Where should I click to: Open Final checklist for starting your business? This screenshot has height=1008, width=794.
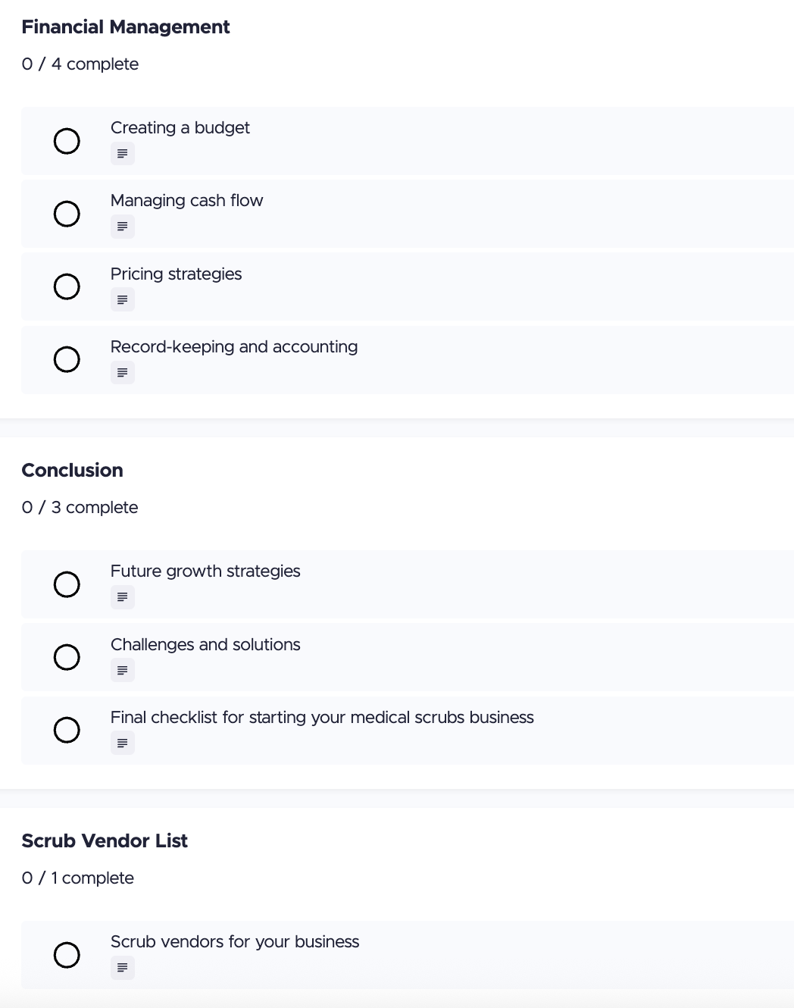(x=323, y=717)
